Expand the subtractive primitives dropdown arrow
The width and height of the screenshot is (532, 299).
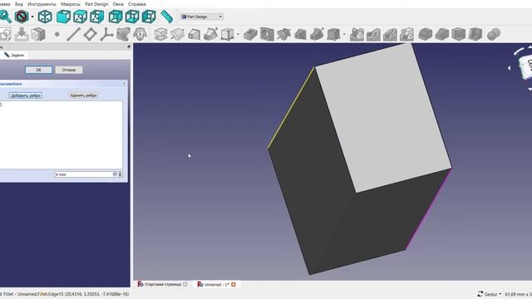[344, 34]
